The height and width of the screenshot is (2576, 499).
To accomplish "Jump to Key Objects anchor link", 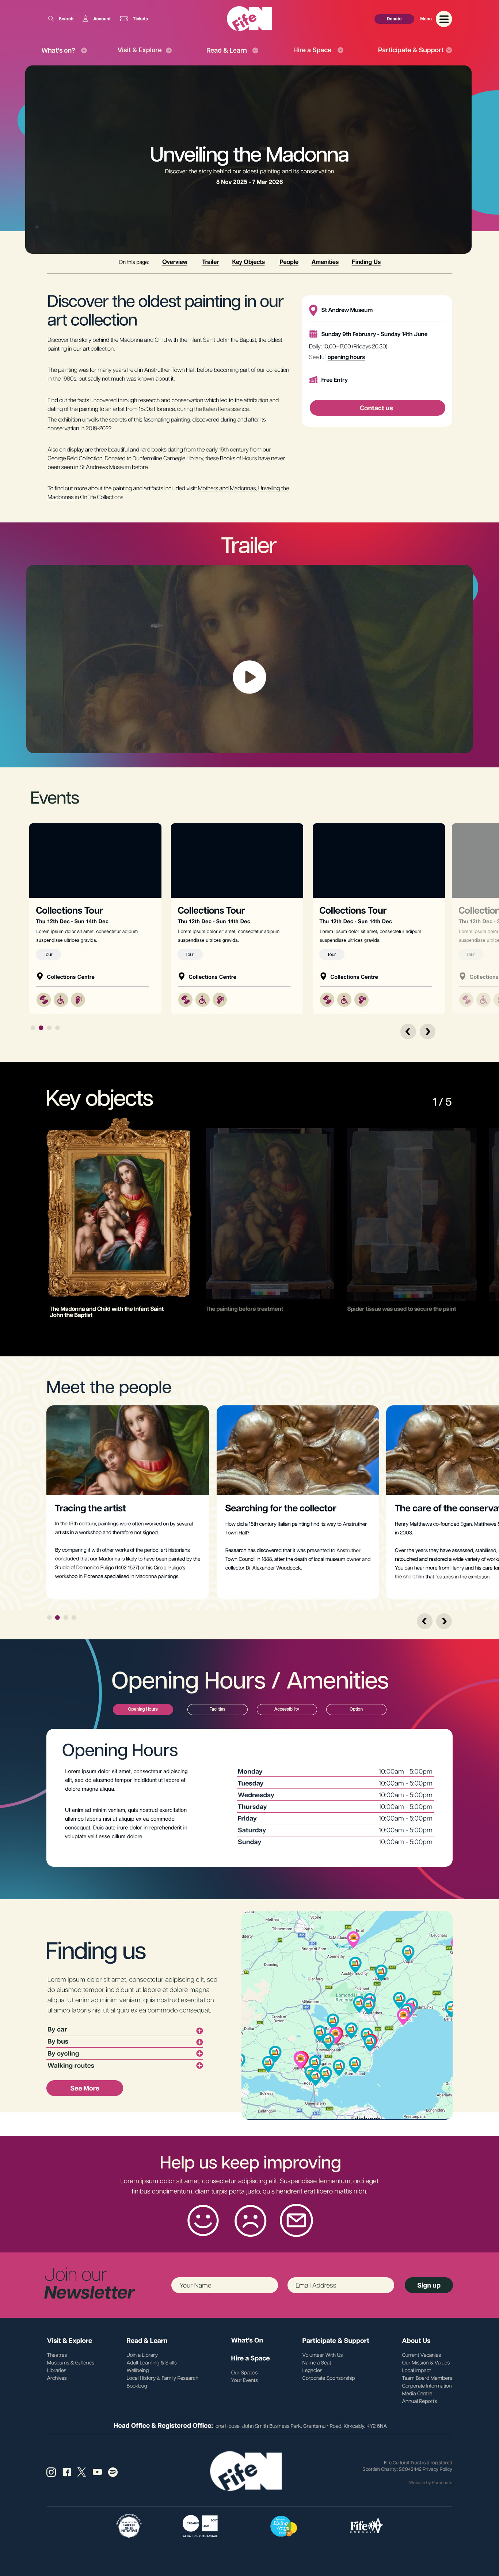I will pyautogui.click(x=248, y=262).
